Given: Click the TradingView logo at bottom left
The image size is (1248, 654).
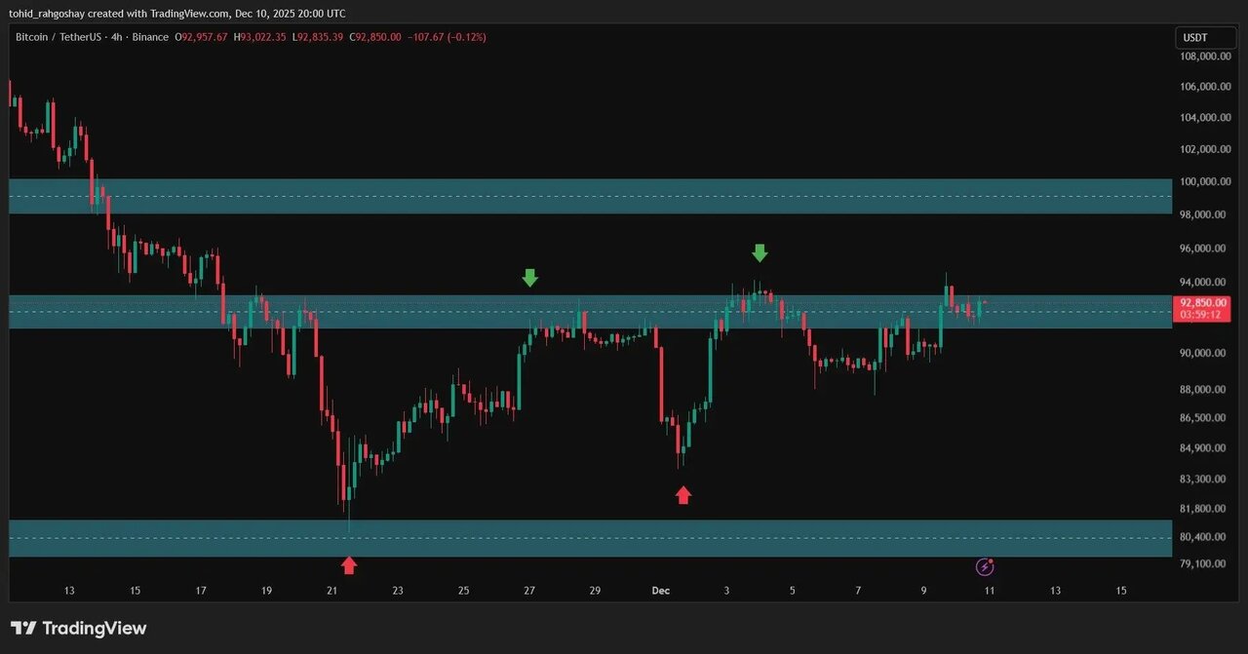Looking at the screenshot, I should pyautogui.click(x=78, y=629).
